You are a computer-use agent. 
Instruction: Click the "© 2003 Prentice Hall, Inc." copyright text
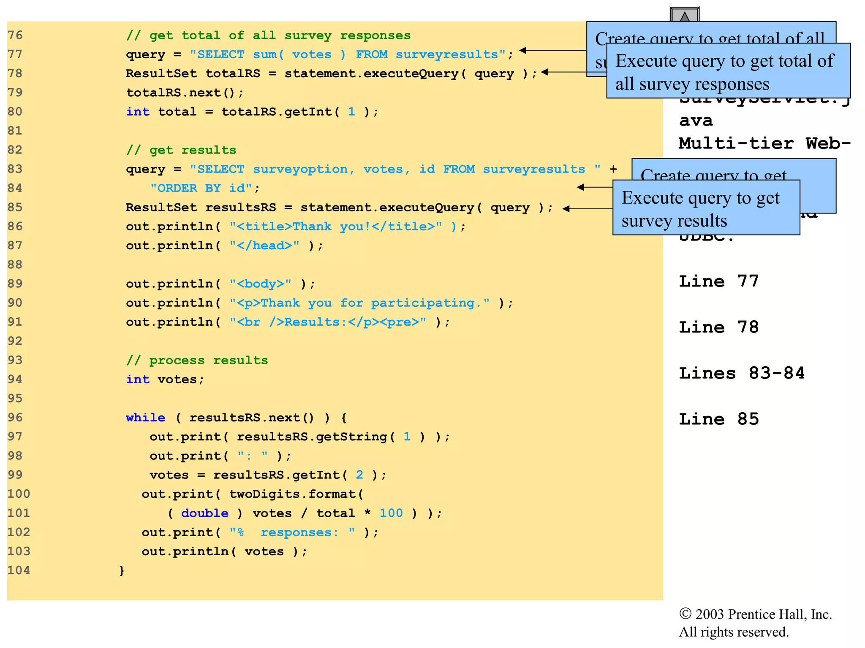756,614
